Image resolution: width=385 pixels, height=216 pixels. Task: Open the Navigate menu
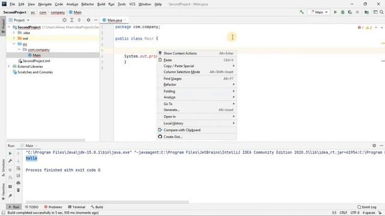coord(45,4)
